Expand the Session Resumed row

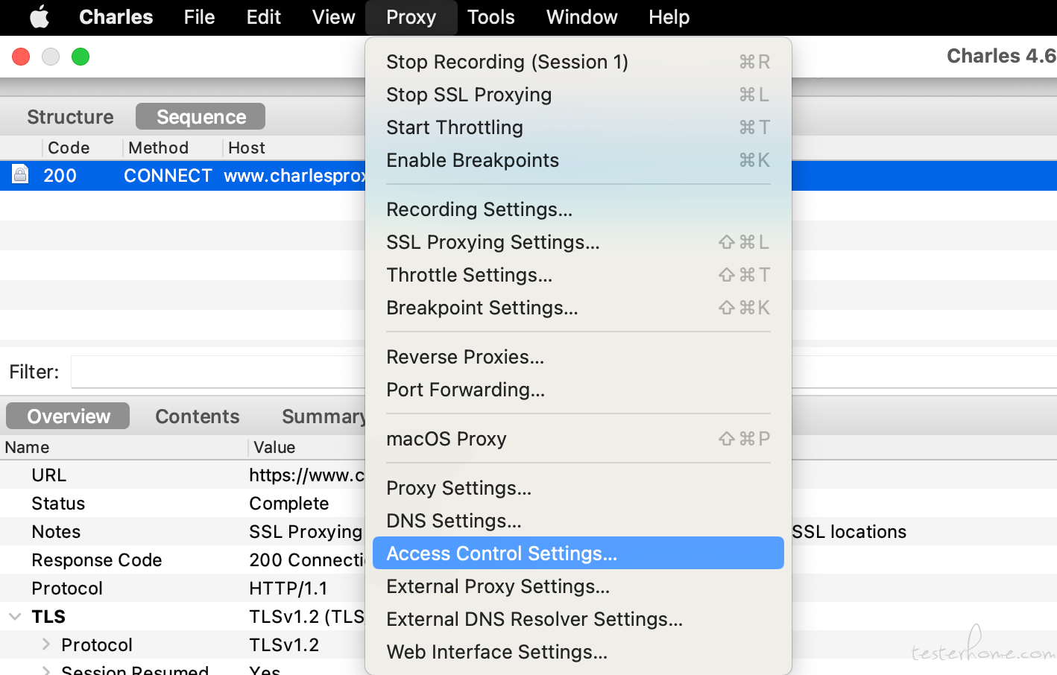pos(45,670)
